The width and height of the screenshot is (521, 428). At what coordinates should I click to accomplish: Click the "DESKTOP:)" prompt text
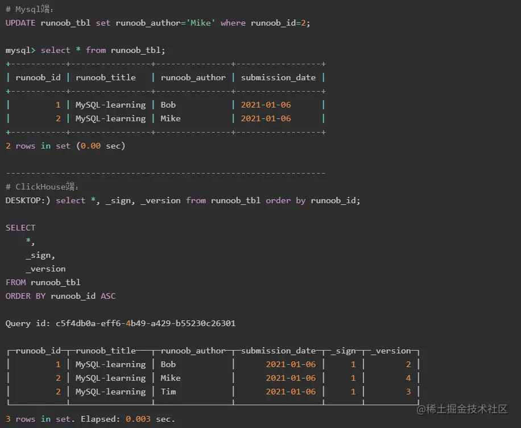(x=28, y=200)
